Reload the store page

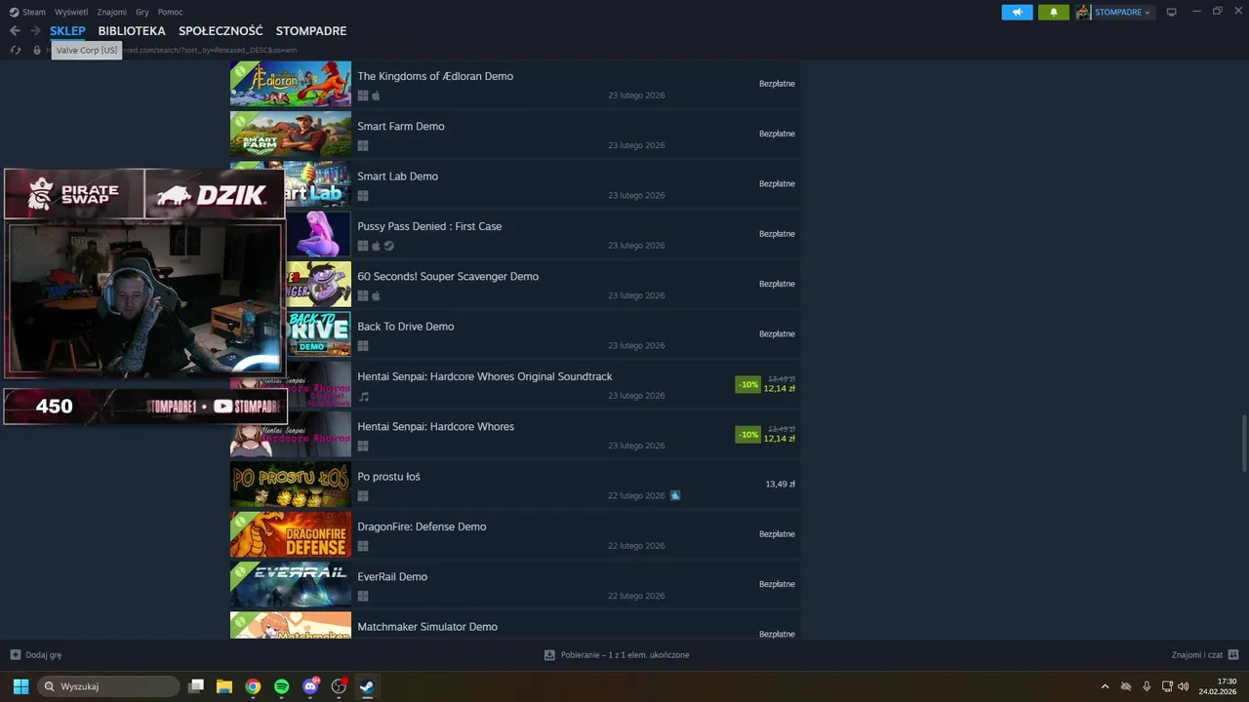point(15,50)
